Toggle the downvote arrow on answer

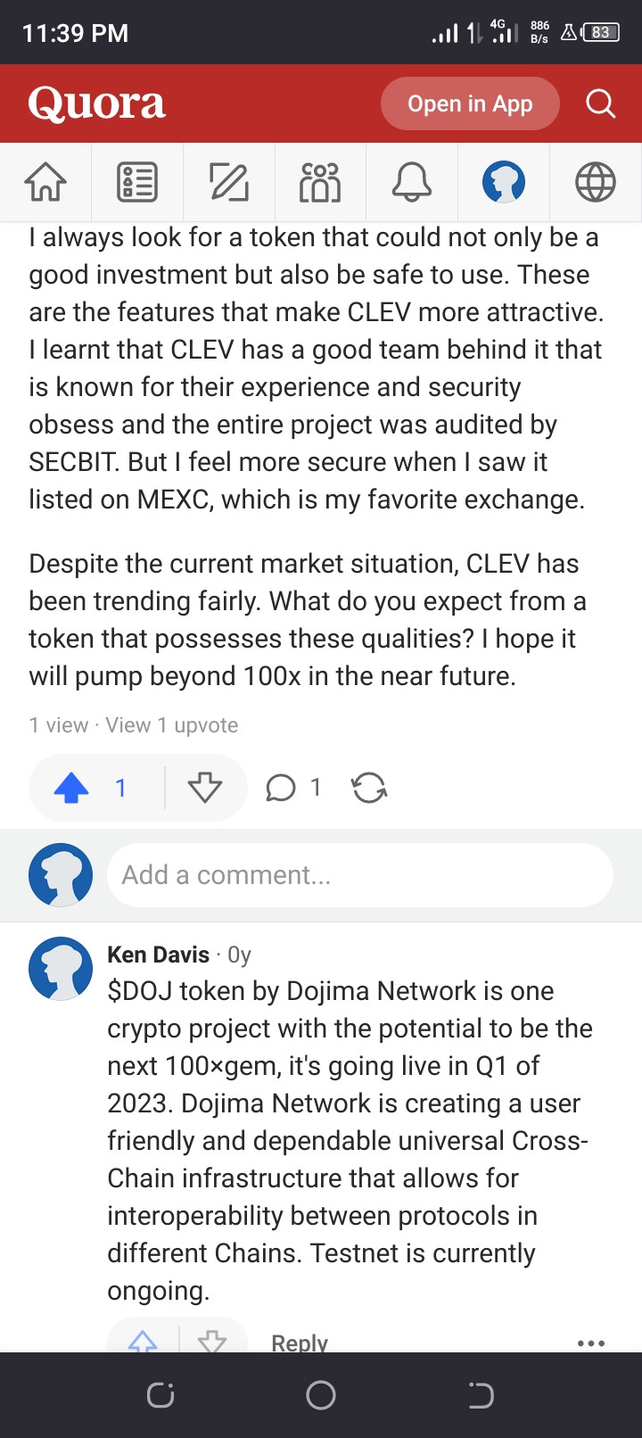coord(205,788)
